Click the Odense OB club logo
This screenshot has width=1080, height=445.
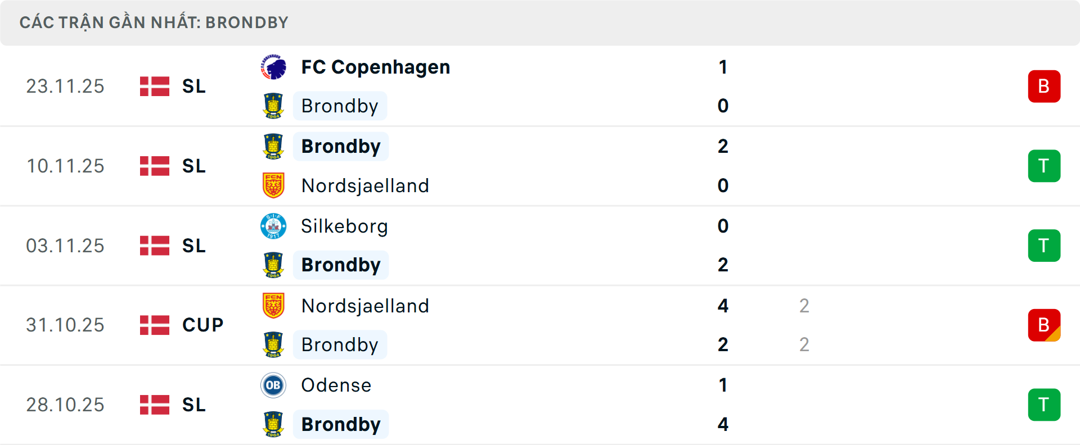click(x=274, y=385)
